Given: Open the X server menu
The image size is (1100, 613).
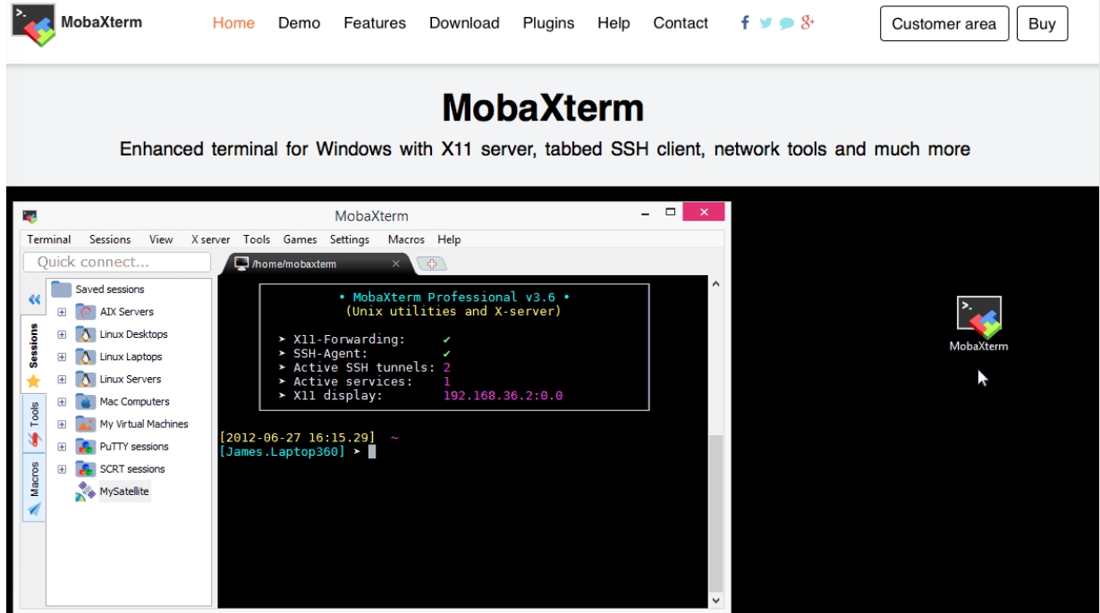Looking at the screenshot, I should [210, 239].
